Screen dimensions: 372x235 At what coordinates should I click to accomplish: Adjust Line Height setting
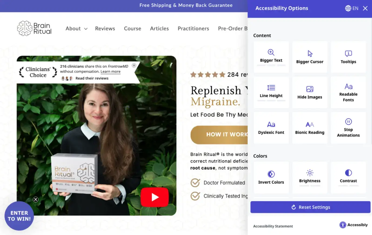[x=271, y=92]
